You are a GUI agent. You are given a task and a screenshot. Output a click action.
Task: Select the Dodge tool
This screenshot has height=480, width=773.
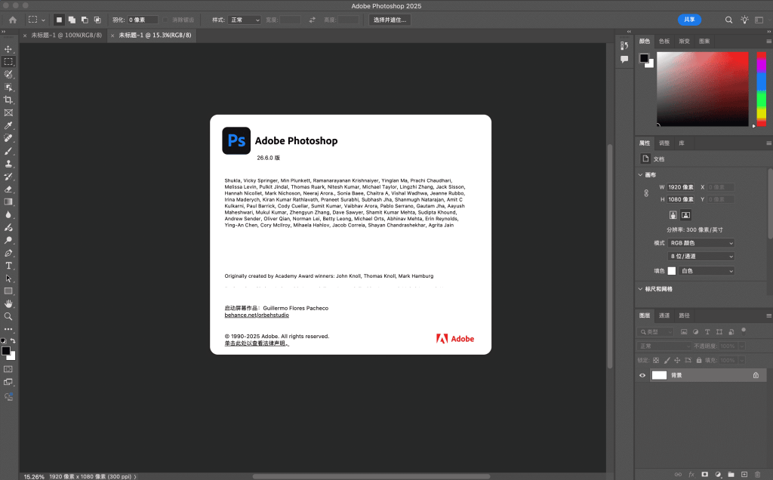(x=8, y=241)
